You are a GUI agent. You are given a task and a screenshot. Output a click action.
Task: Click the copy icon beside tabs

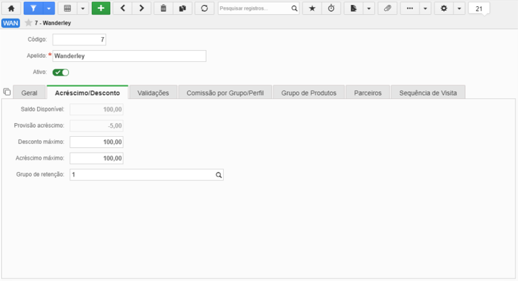tap(7, 92)
